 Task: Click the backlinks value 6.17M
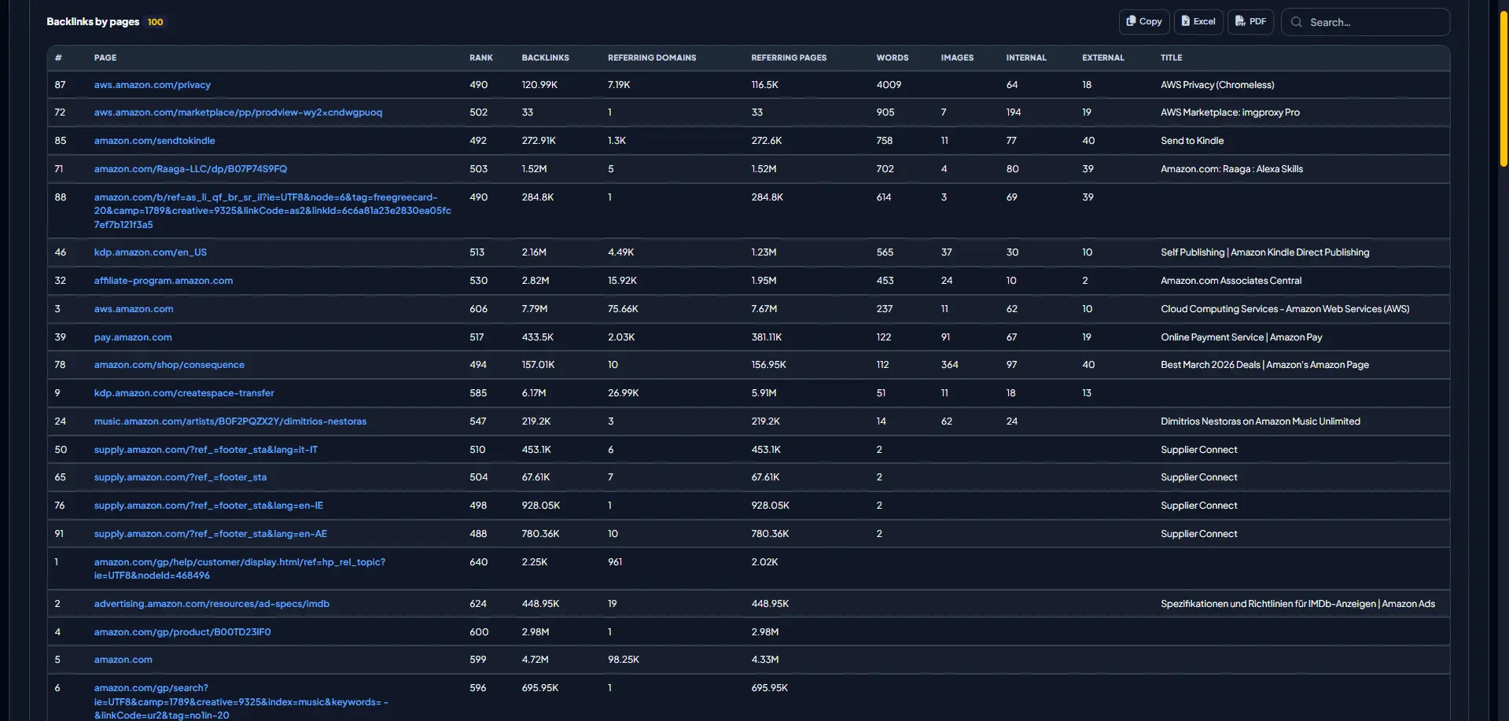(x=534, y=393)
